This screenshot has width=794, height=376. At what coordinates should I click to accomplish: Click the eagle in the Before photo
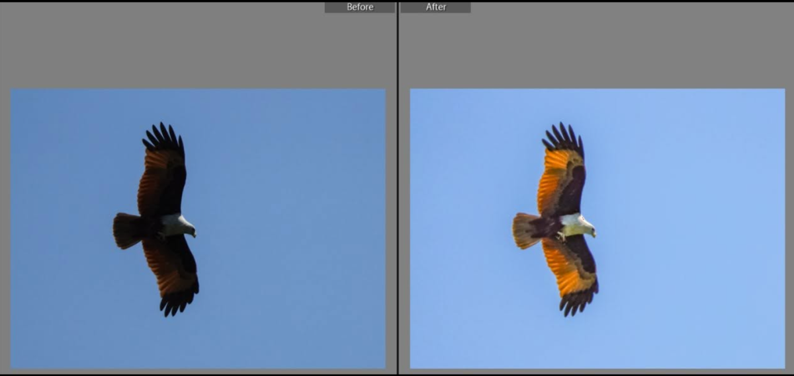click(x=157, y=219)
